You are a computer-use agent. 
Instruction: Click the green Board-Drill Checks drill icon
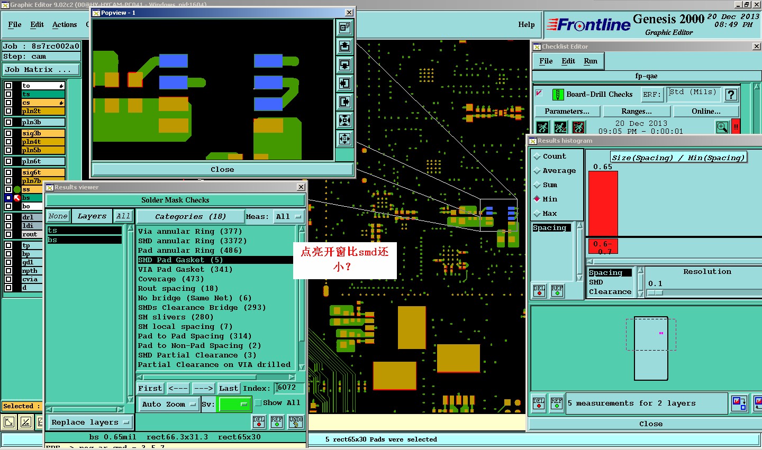[558, 94]
